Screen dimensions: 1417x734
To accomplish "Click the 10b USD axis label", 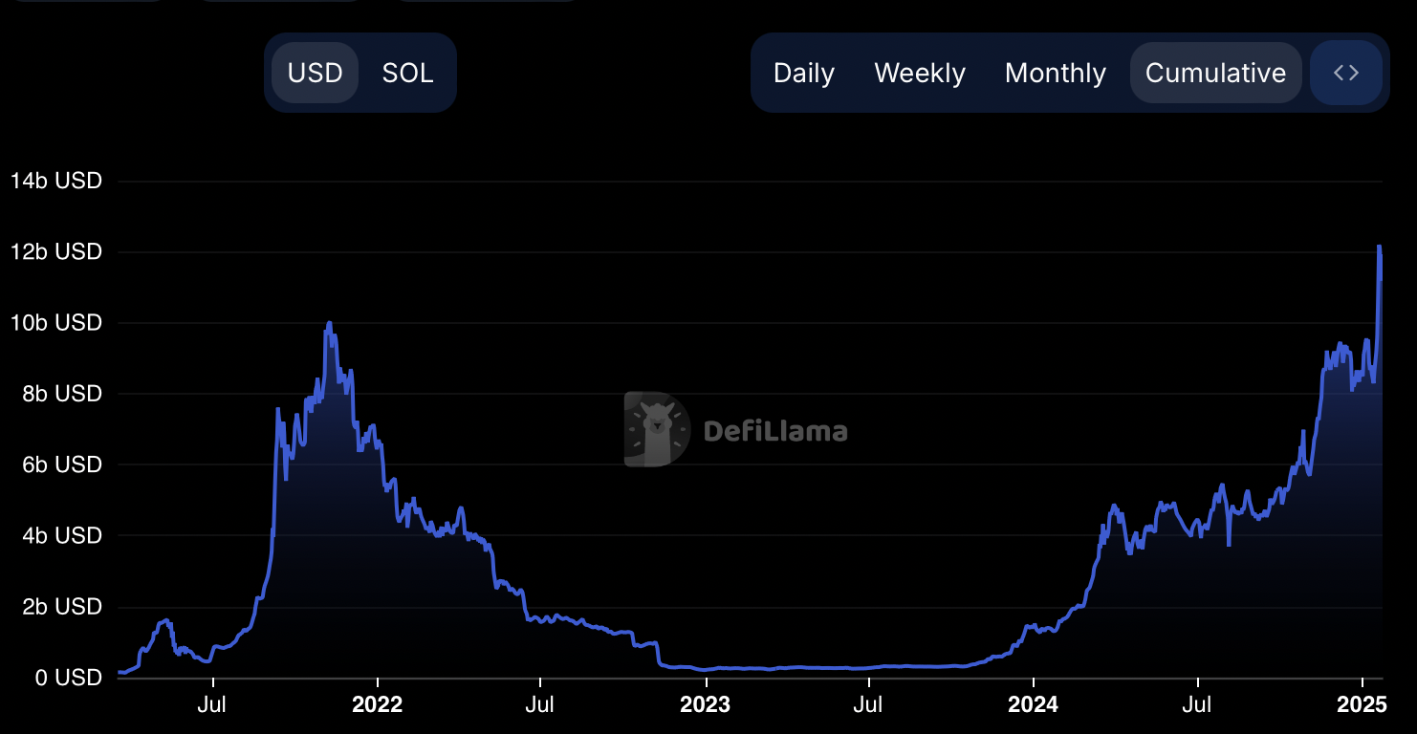I will point(55,323).
